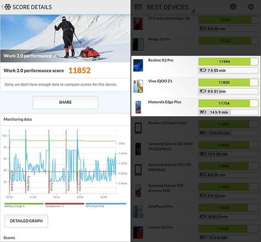Screen dimensions: 261x242
Task: Click the Vivo iQOO Z1 score bar 11850
Action: pyautogui.click(x=228, y=83)
